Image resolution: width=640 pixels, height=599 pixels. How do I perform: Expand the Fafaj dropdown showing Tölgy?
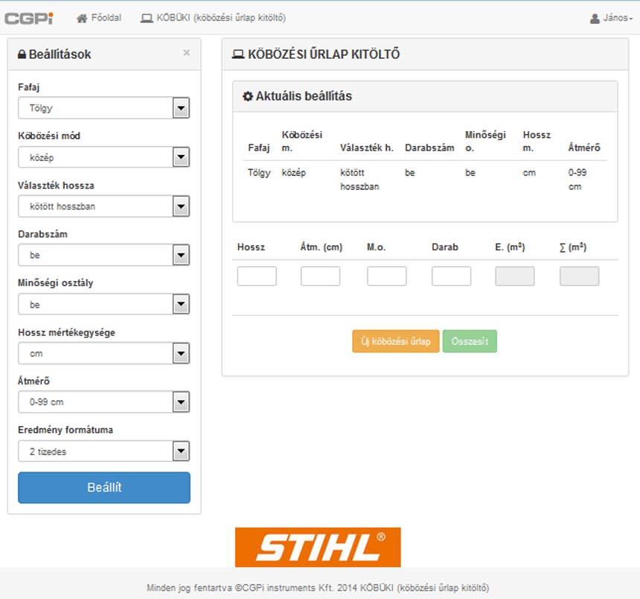coord(104,108)
